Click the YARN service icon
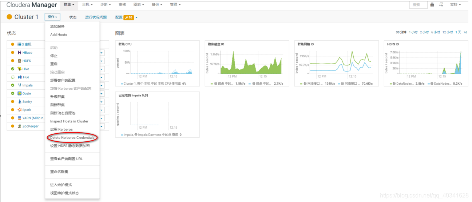This screenshot has height=202, width=472. [x=19, y=118]
